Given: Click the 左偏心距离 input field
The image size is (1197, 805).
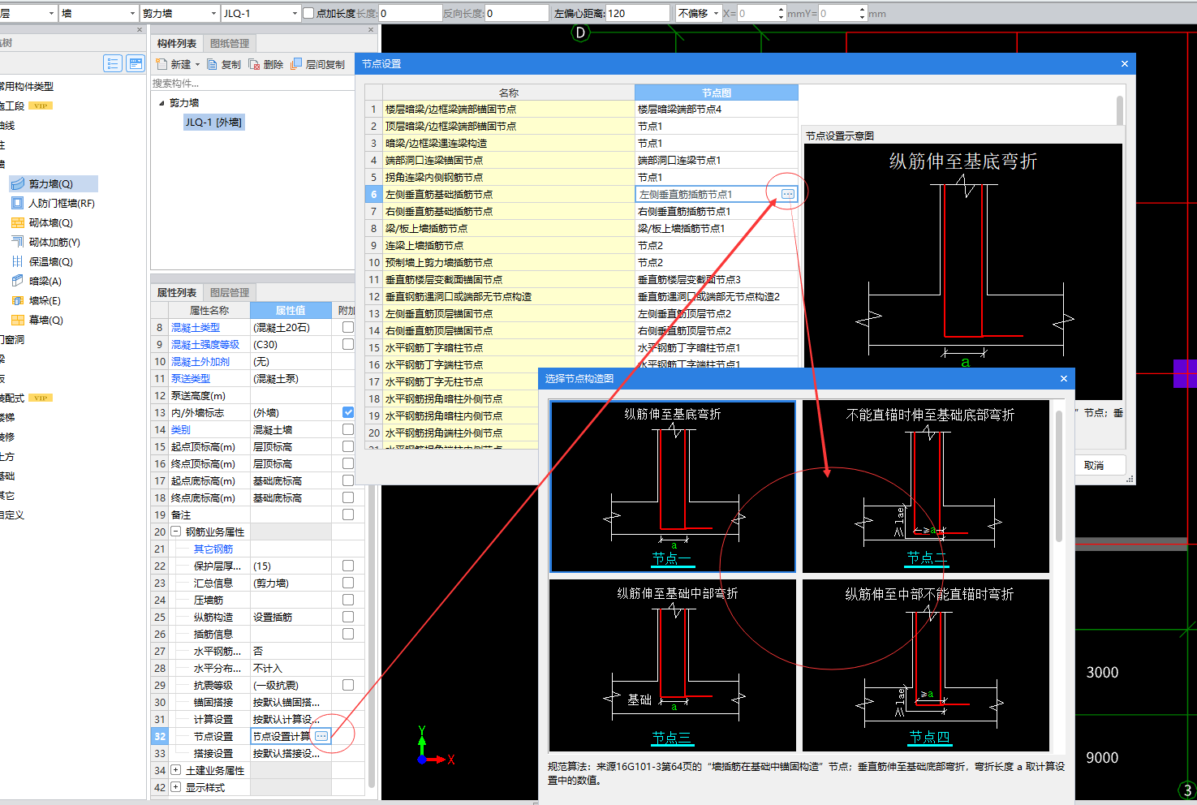Looking at the screenshot, I should pos(638,13).
